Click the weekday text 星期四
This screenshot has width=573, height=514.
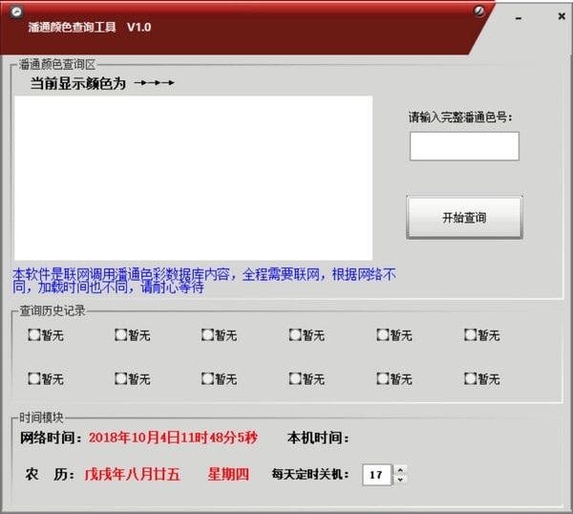[228, 475]
